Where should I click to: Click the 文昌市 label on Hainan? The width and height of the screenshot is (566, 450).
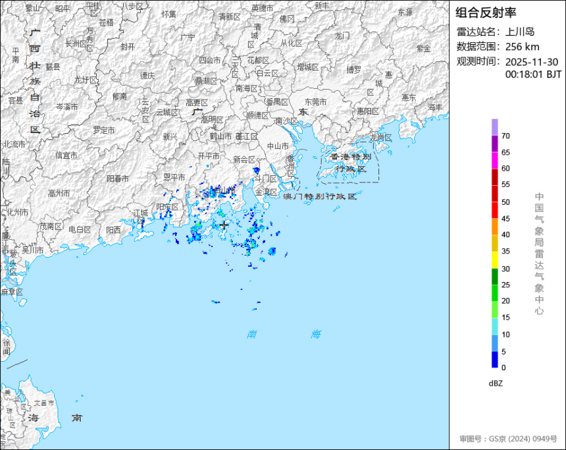[x=43, y=403]
